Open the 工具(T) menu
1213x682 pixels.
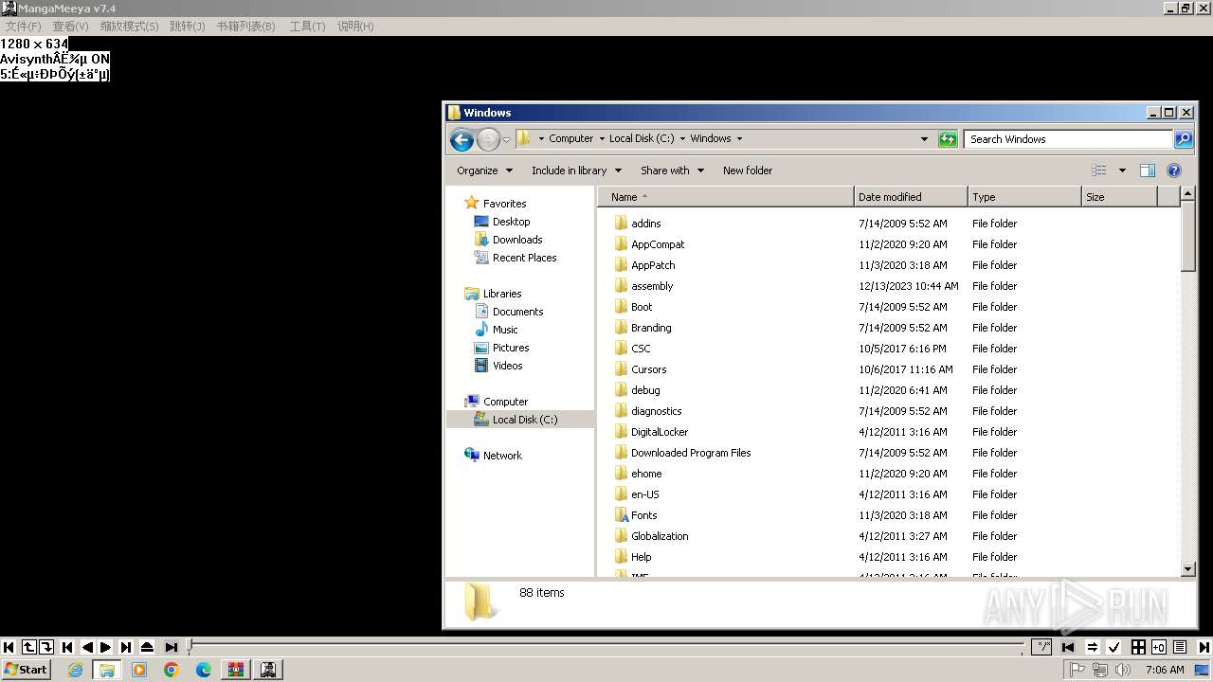coord(307,26)
